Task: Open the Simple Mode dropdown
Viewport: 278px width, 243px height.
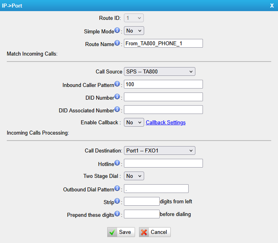Action: [134, 31]
